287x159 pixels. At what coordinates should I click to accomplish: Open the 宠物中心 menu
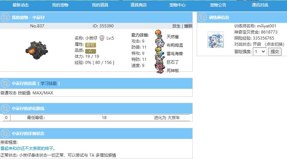point(177,5)
